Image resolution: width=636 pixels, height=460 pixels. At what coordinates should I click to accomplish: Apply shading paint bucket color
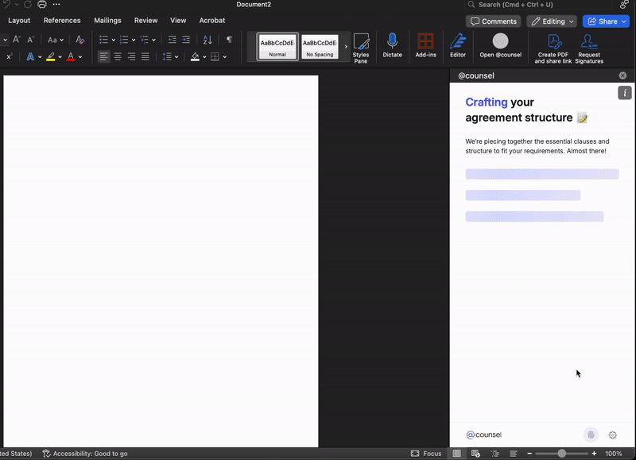pyautogui.click(x=195, y=56)
